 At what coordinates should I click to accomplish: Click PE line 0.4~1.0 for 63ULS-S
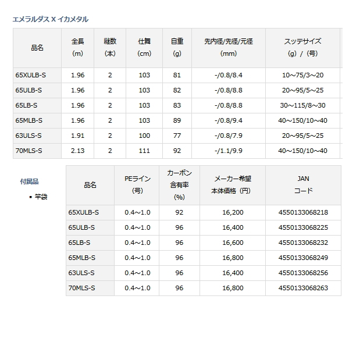coord(137,273)
